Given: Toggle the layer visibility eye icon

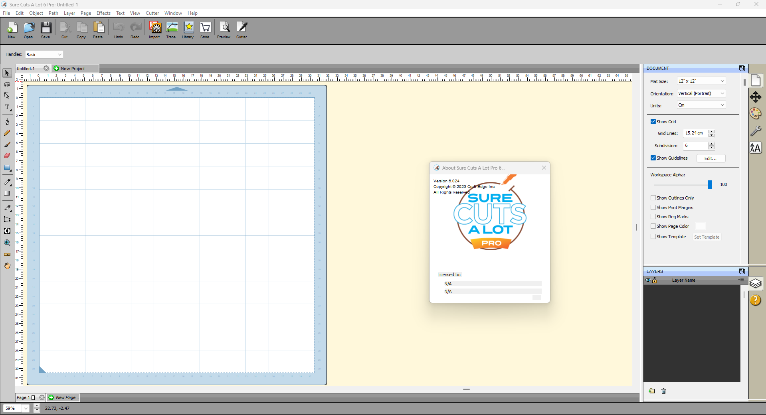Looking at the screenshot, I should tap(648, 281).
